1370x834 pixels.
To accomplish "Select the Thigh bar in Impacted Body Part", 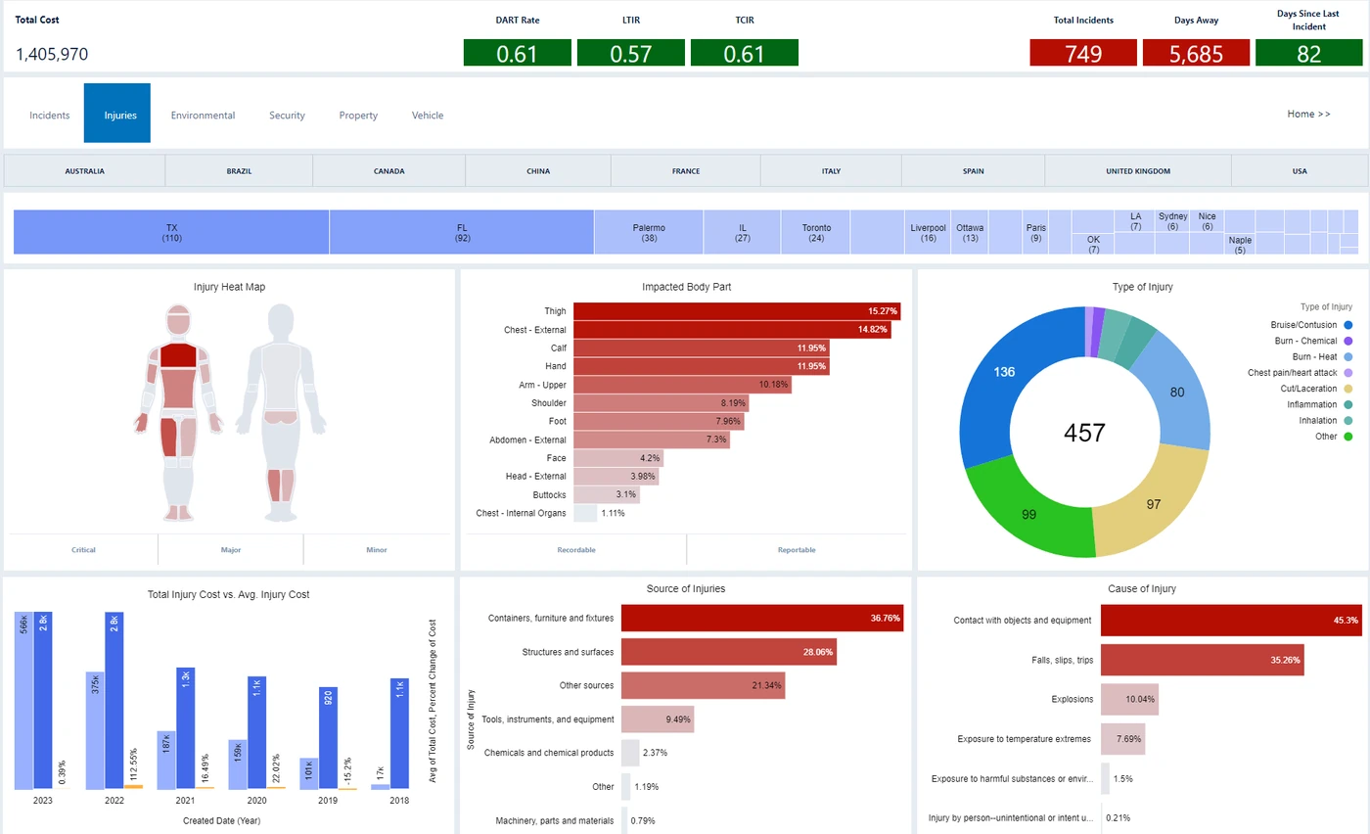I will point(737,311).
